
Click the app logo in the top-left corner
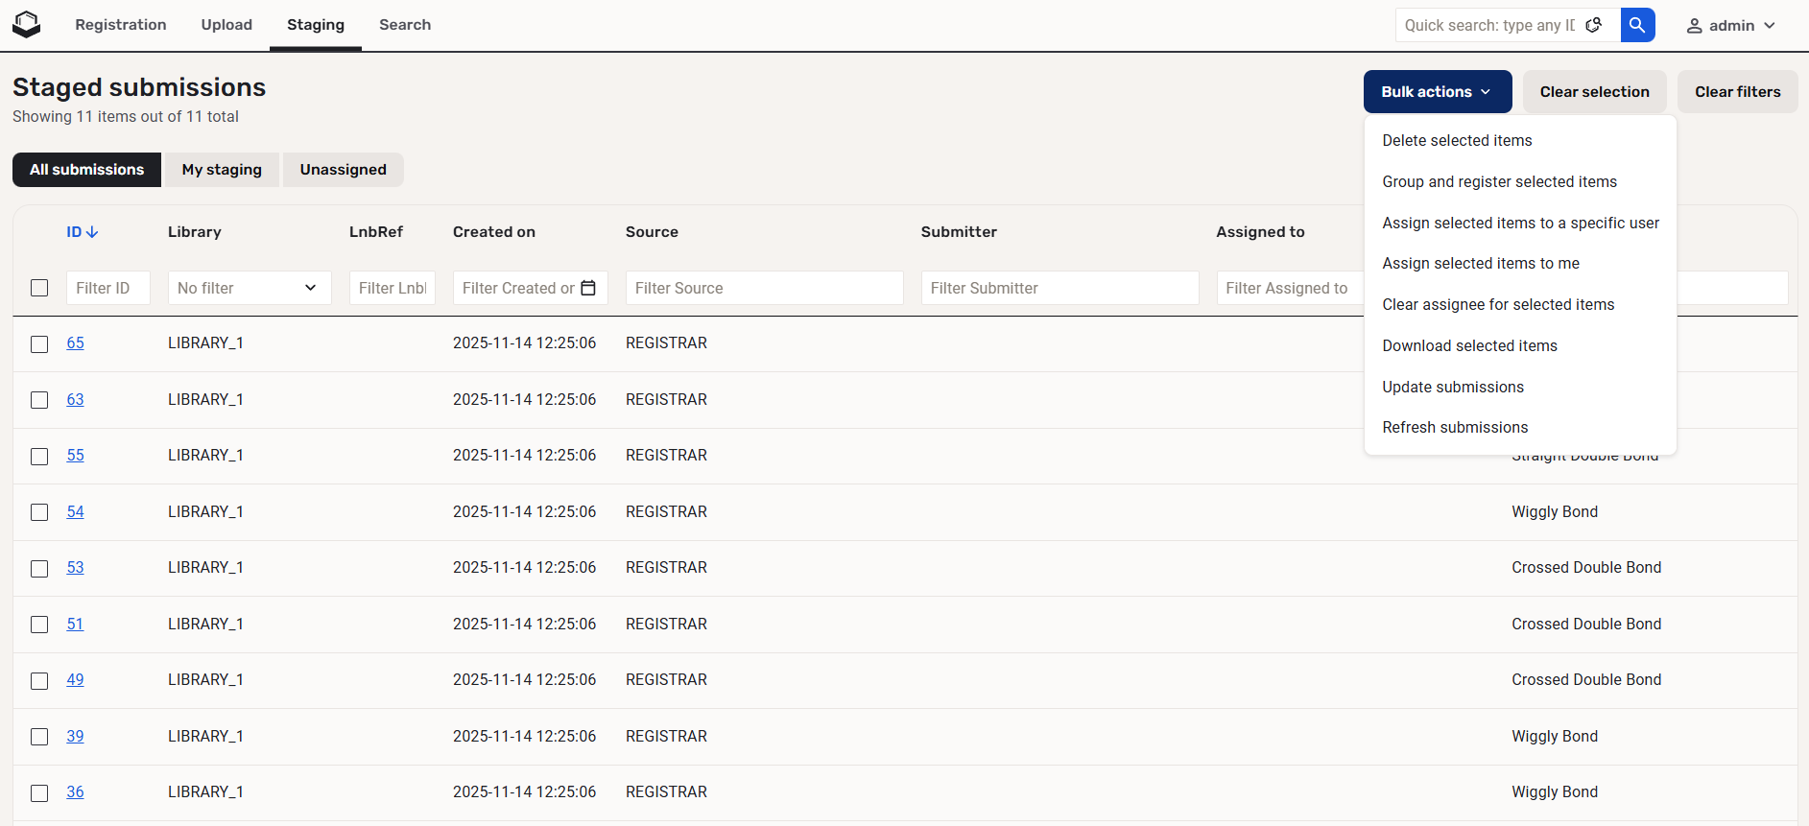27,25
